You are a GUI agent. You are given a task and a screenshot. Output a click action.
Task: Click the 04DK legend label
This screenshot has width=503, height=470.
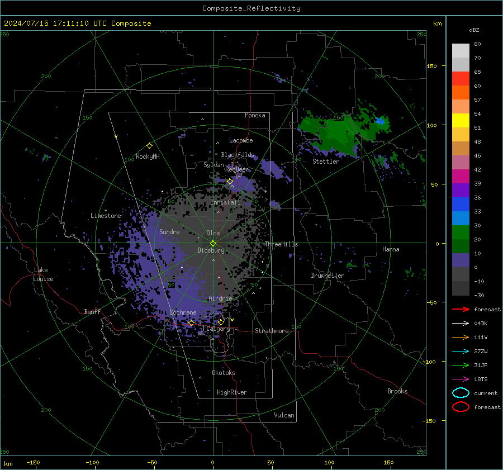coord(481,324)
